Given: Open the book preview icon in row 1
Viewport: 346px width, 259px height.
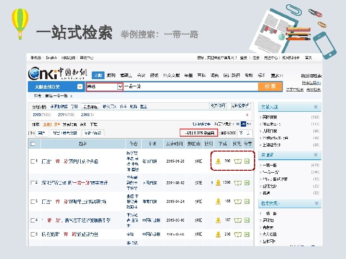Looking at the screenshot, I should tap(238, 162).
